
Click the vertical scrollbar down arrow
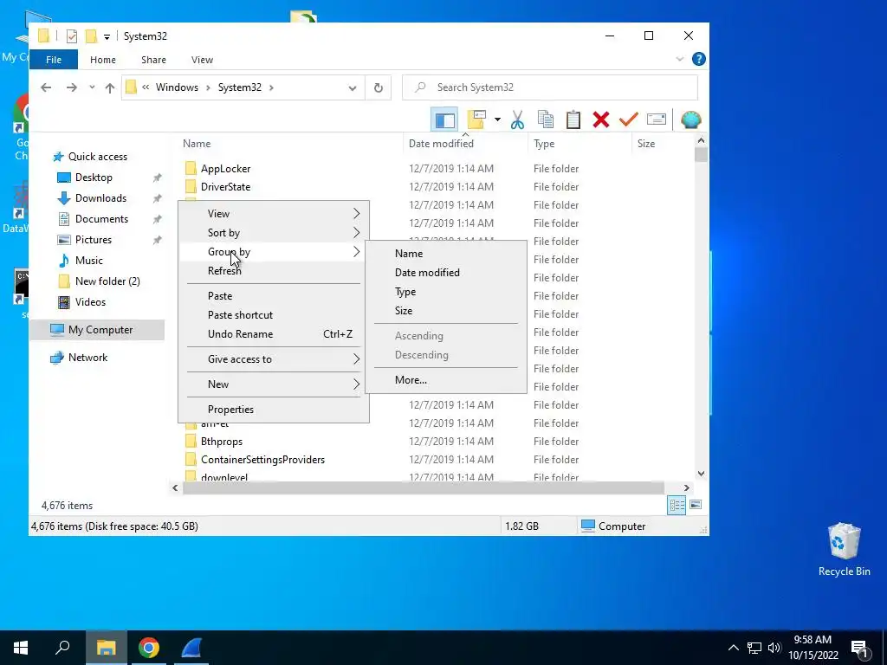[x=701, y=474]
